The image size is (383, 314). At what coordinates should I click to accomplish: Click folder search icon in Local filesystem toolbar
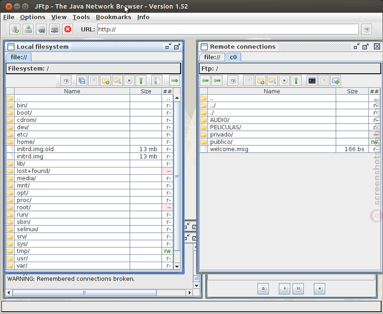point(117,81)
